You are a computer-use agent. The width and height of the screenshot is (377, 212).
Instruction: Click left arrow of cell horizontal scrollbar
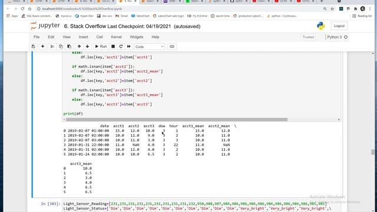(x=64, y=120)
